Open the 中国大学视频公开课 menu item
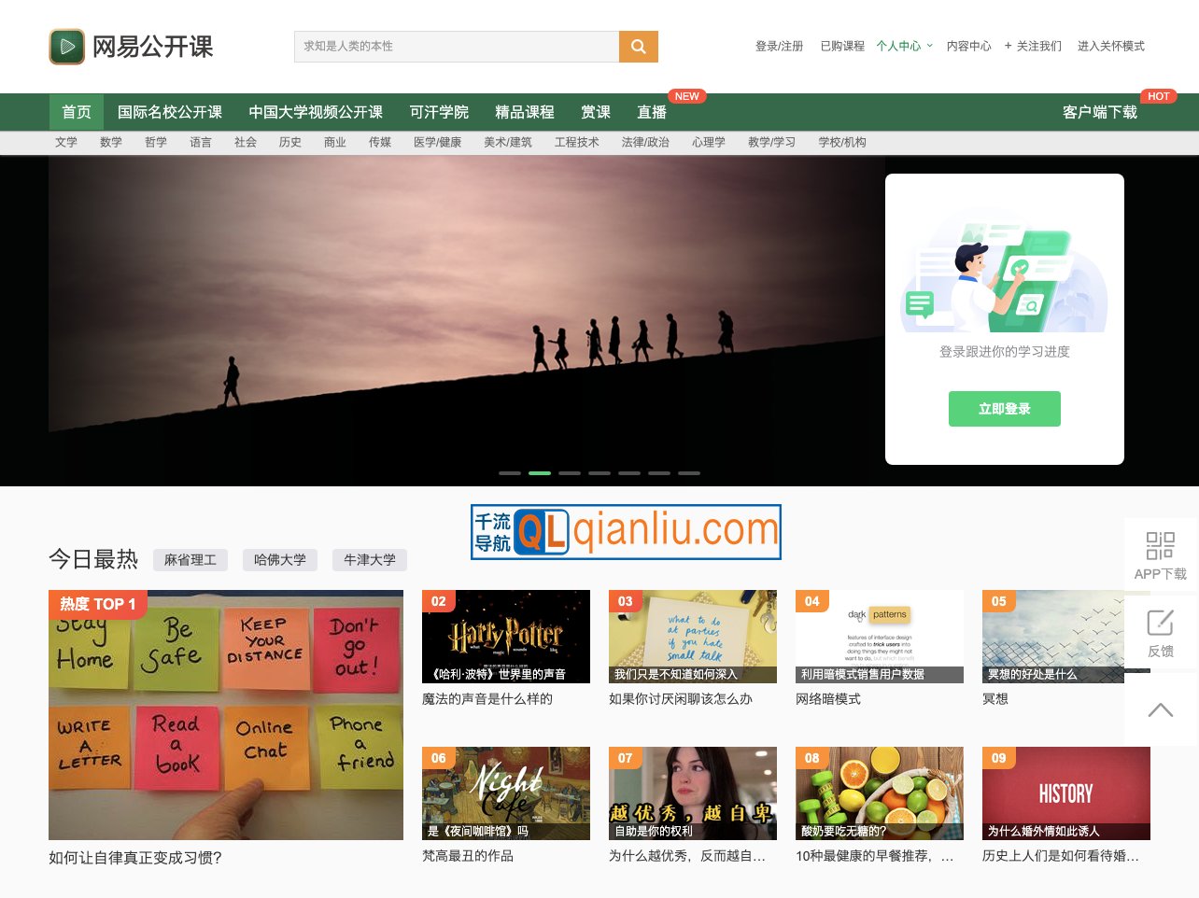 click(x=316, y=112)
